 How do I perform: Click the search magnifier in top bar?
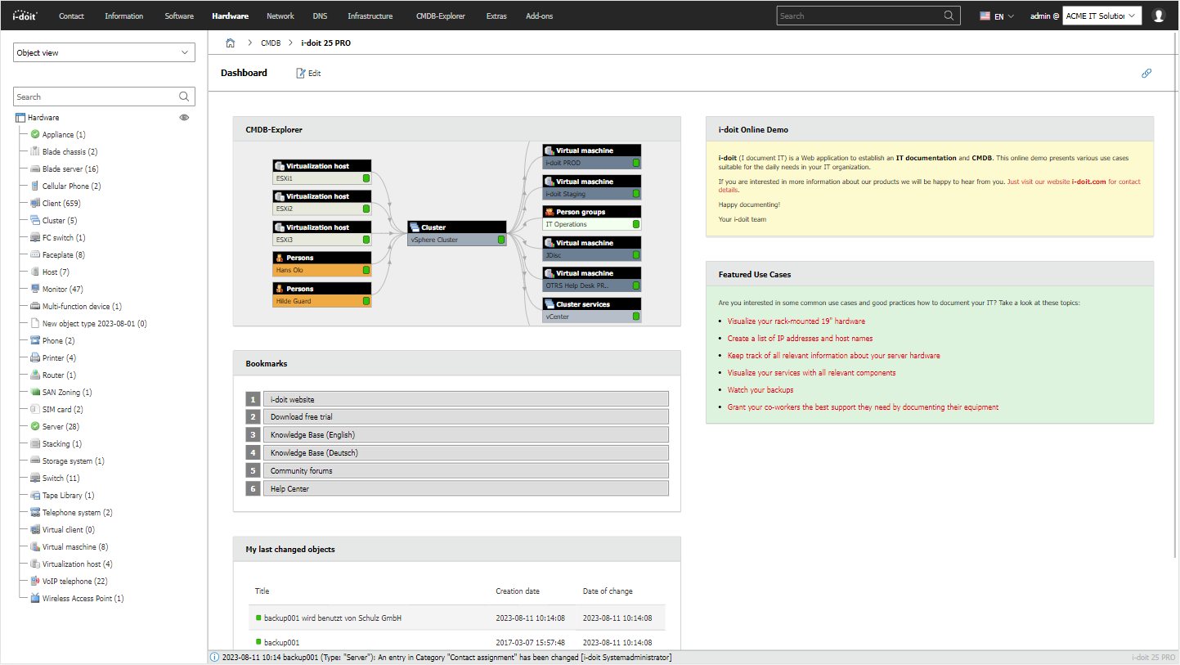(949, 16)
